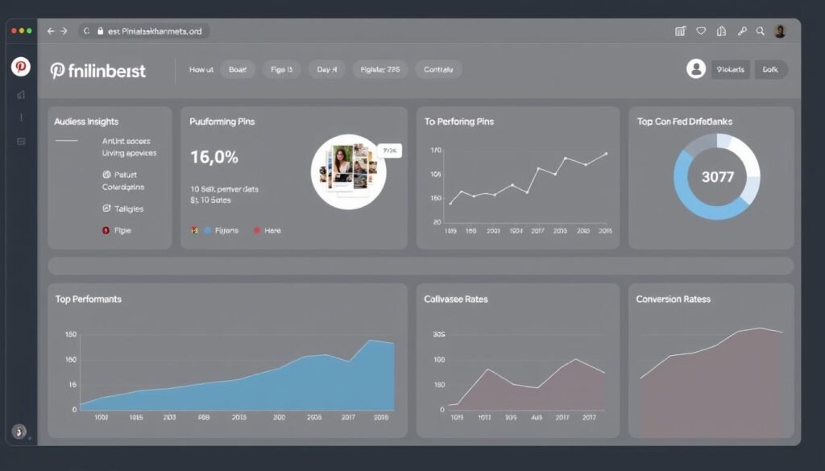Switch to the Boat navigation tab
This screenshot has width=825, height=471.
pos(238,69)
